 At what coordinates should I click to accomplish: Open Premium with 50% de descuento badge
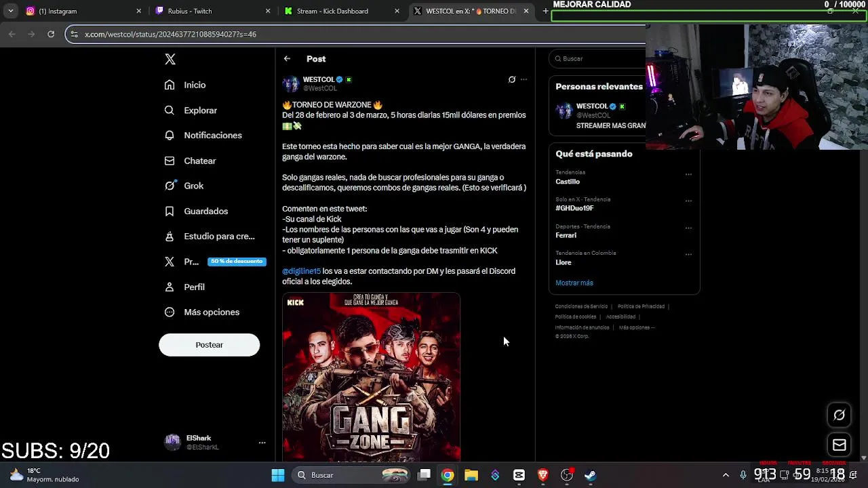(x=215, y=262)
